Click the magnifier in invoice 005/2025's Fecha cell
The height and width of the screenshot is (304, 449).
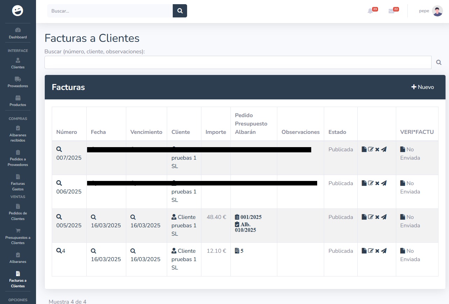(x=94, y=217)
